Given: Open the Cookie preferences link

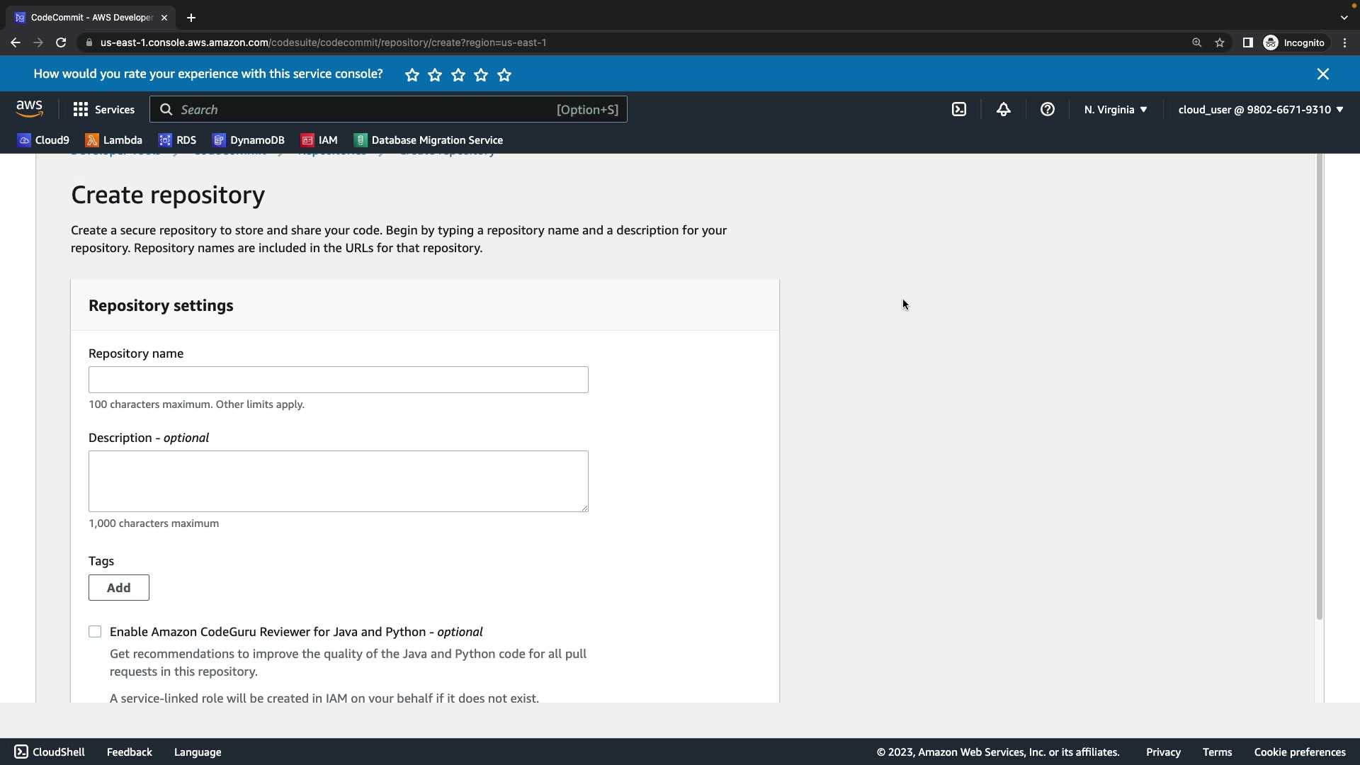Looking at the screenshot, I should pos(1299,752).
